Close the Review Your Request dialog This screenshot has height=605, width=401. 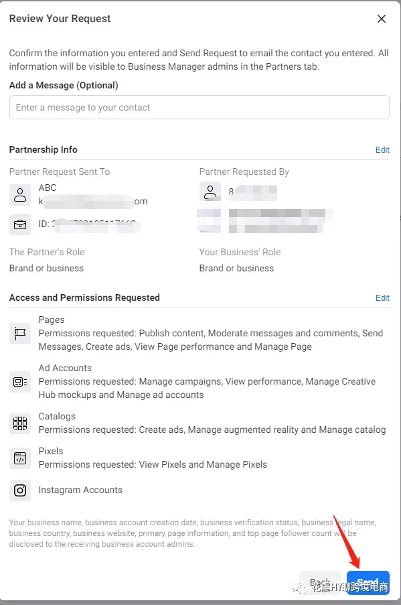coord(382,19)
